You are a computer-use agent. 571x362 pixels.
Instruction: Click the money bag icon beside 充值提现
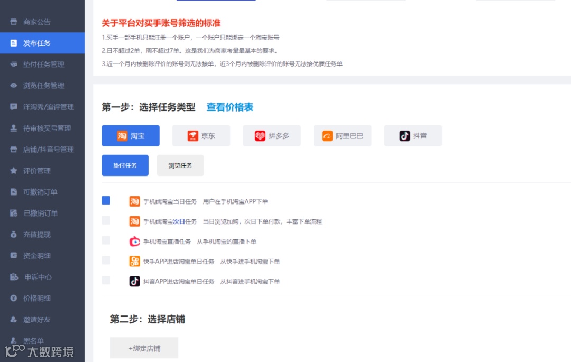tap(13, 235)
